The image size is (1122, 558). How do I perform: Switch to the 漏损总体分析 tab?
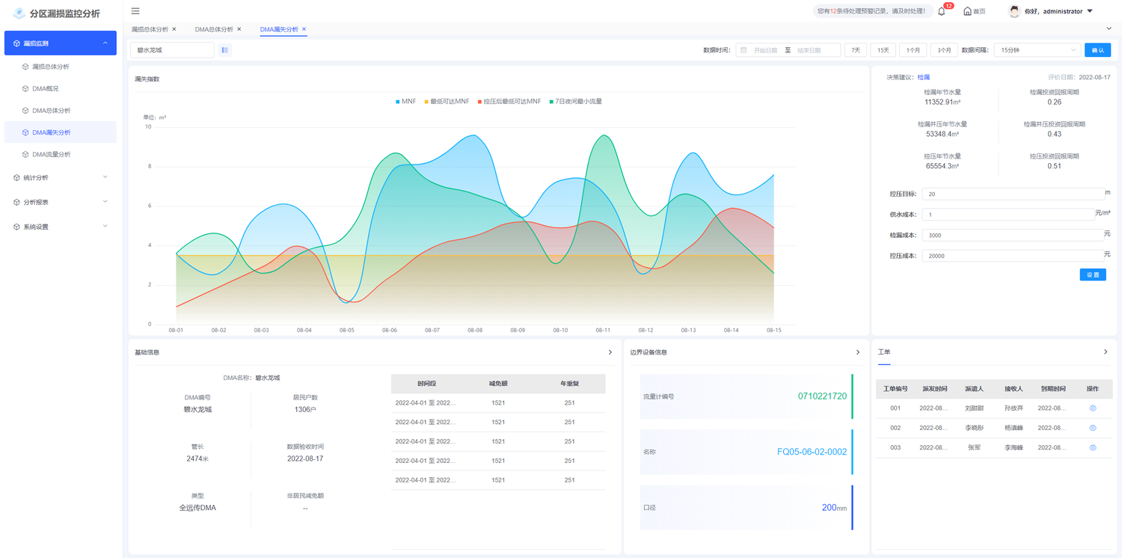coord(149,29)
